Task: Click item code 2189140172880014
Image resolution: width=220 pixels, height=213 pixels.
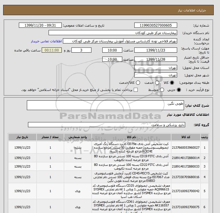Action: [x=186, y=158]
